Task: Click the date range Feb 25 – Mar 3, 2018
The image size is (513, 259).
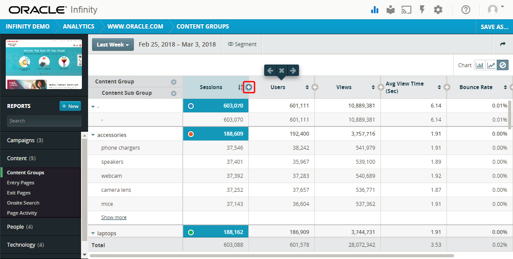Action: (x=177, y=44)
